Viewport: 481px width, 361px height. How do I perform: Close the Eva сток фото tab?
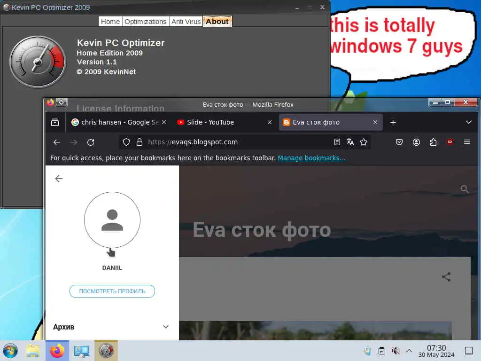375,122
